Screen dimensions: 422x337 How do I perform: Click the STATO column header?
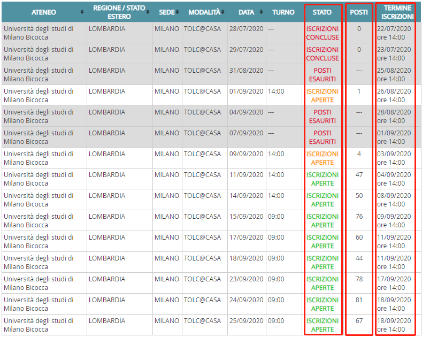(322, 12)
